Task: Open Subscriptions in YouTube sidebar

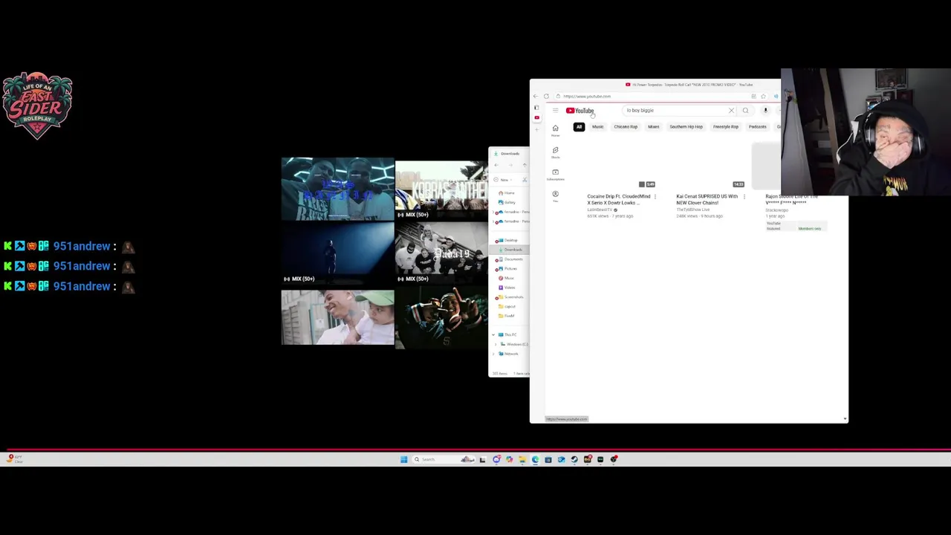Action: pyautogui.click(x=555, y=174)
